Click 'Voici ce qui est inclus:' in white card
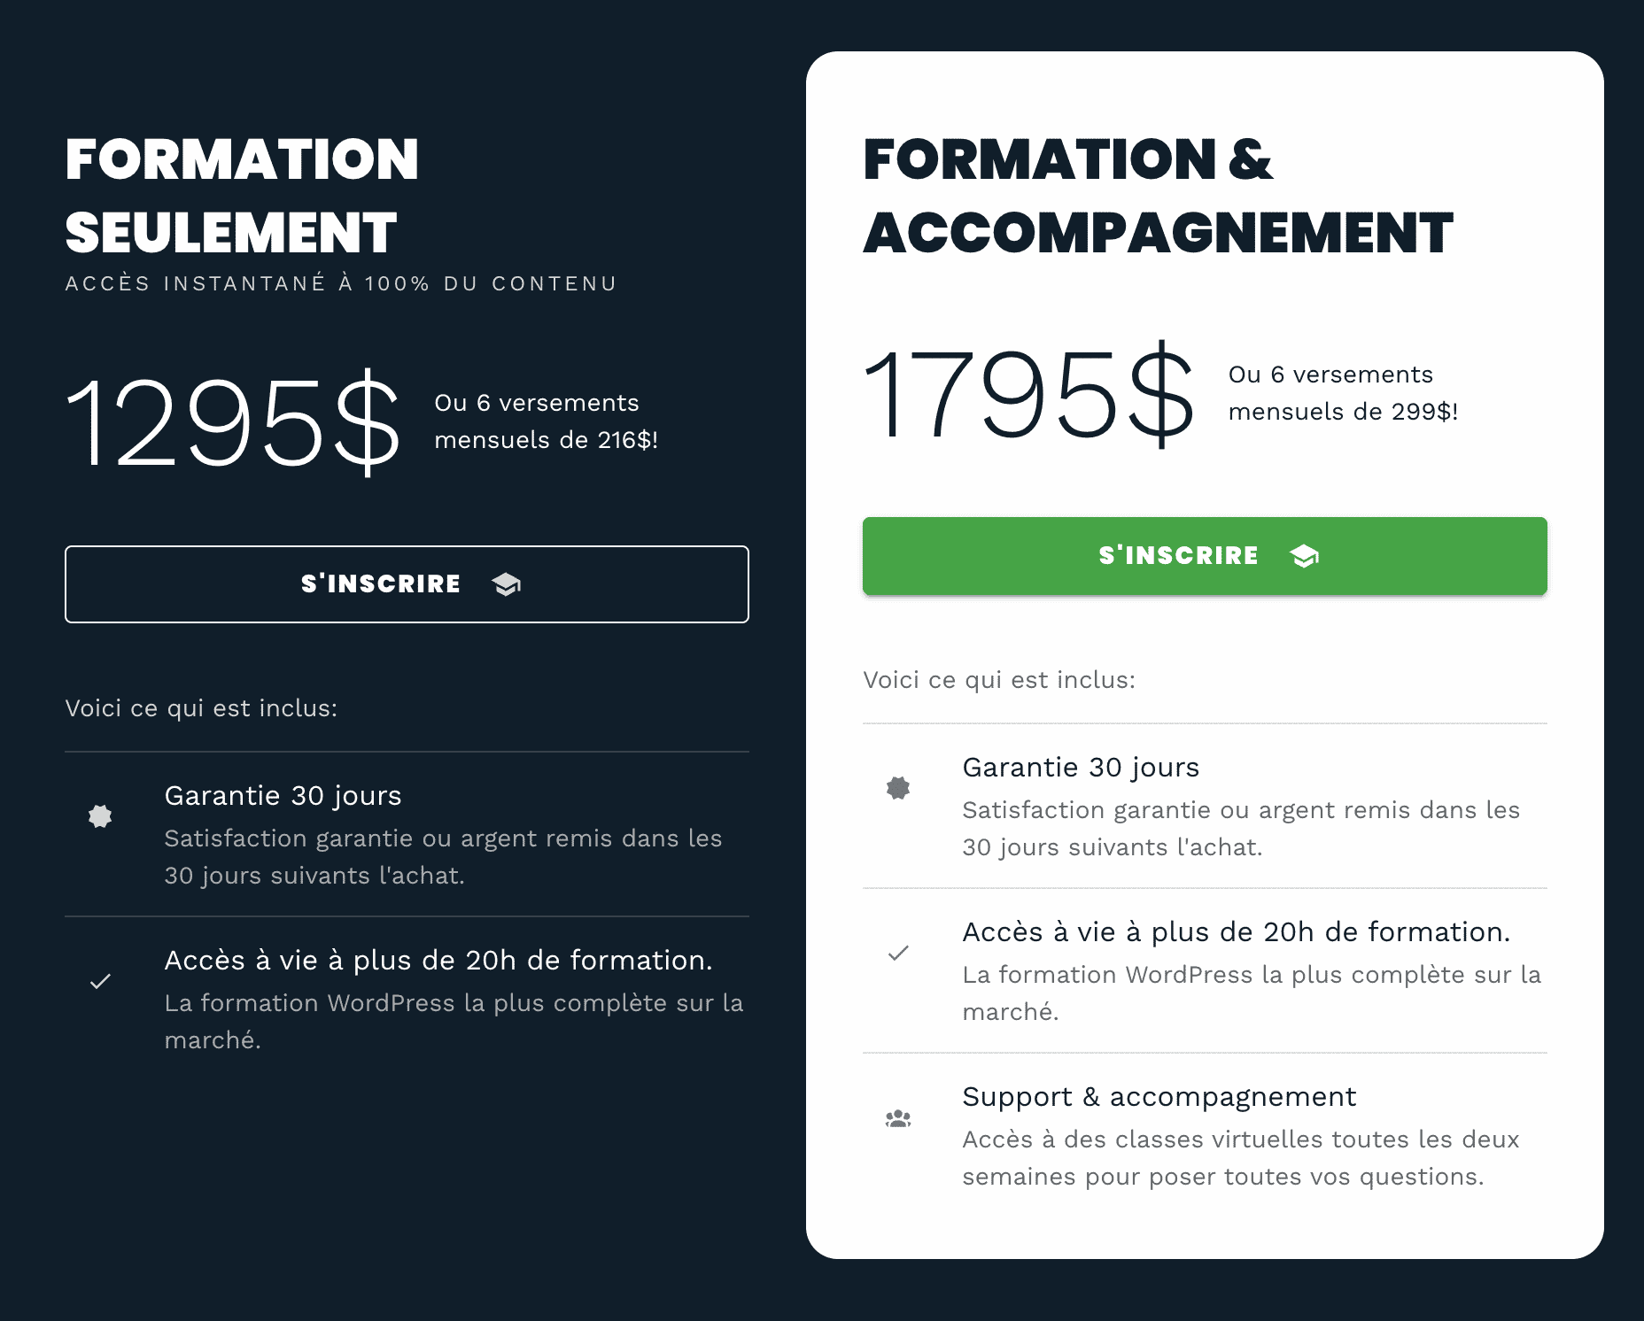1644x1321 pixels. tap(999, 680)
